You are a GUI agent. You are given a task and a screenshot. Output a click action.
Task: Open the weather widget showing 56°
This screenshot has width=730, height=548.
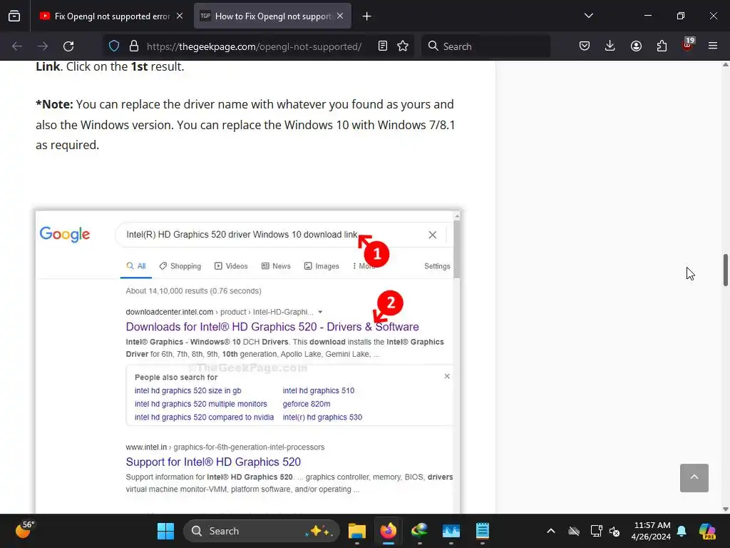[25, 530]
